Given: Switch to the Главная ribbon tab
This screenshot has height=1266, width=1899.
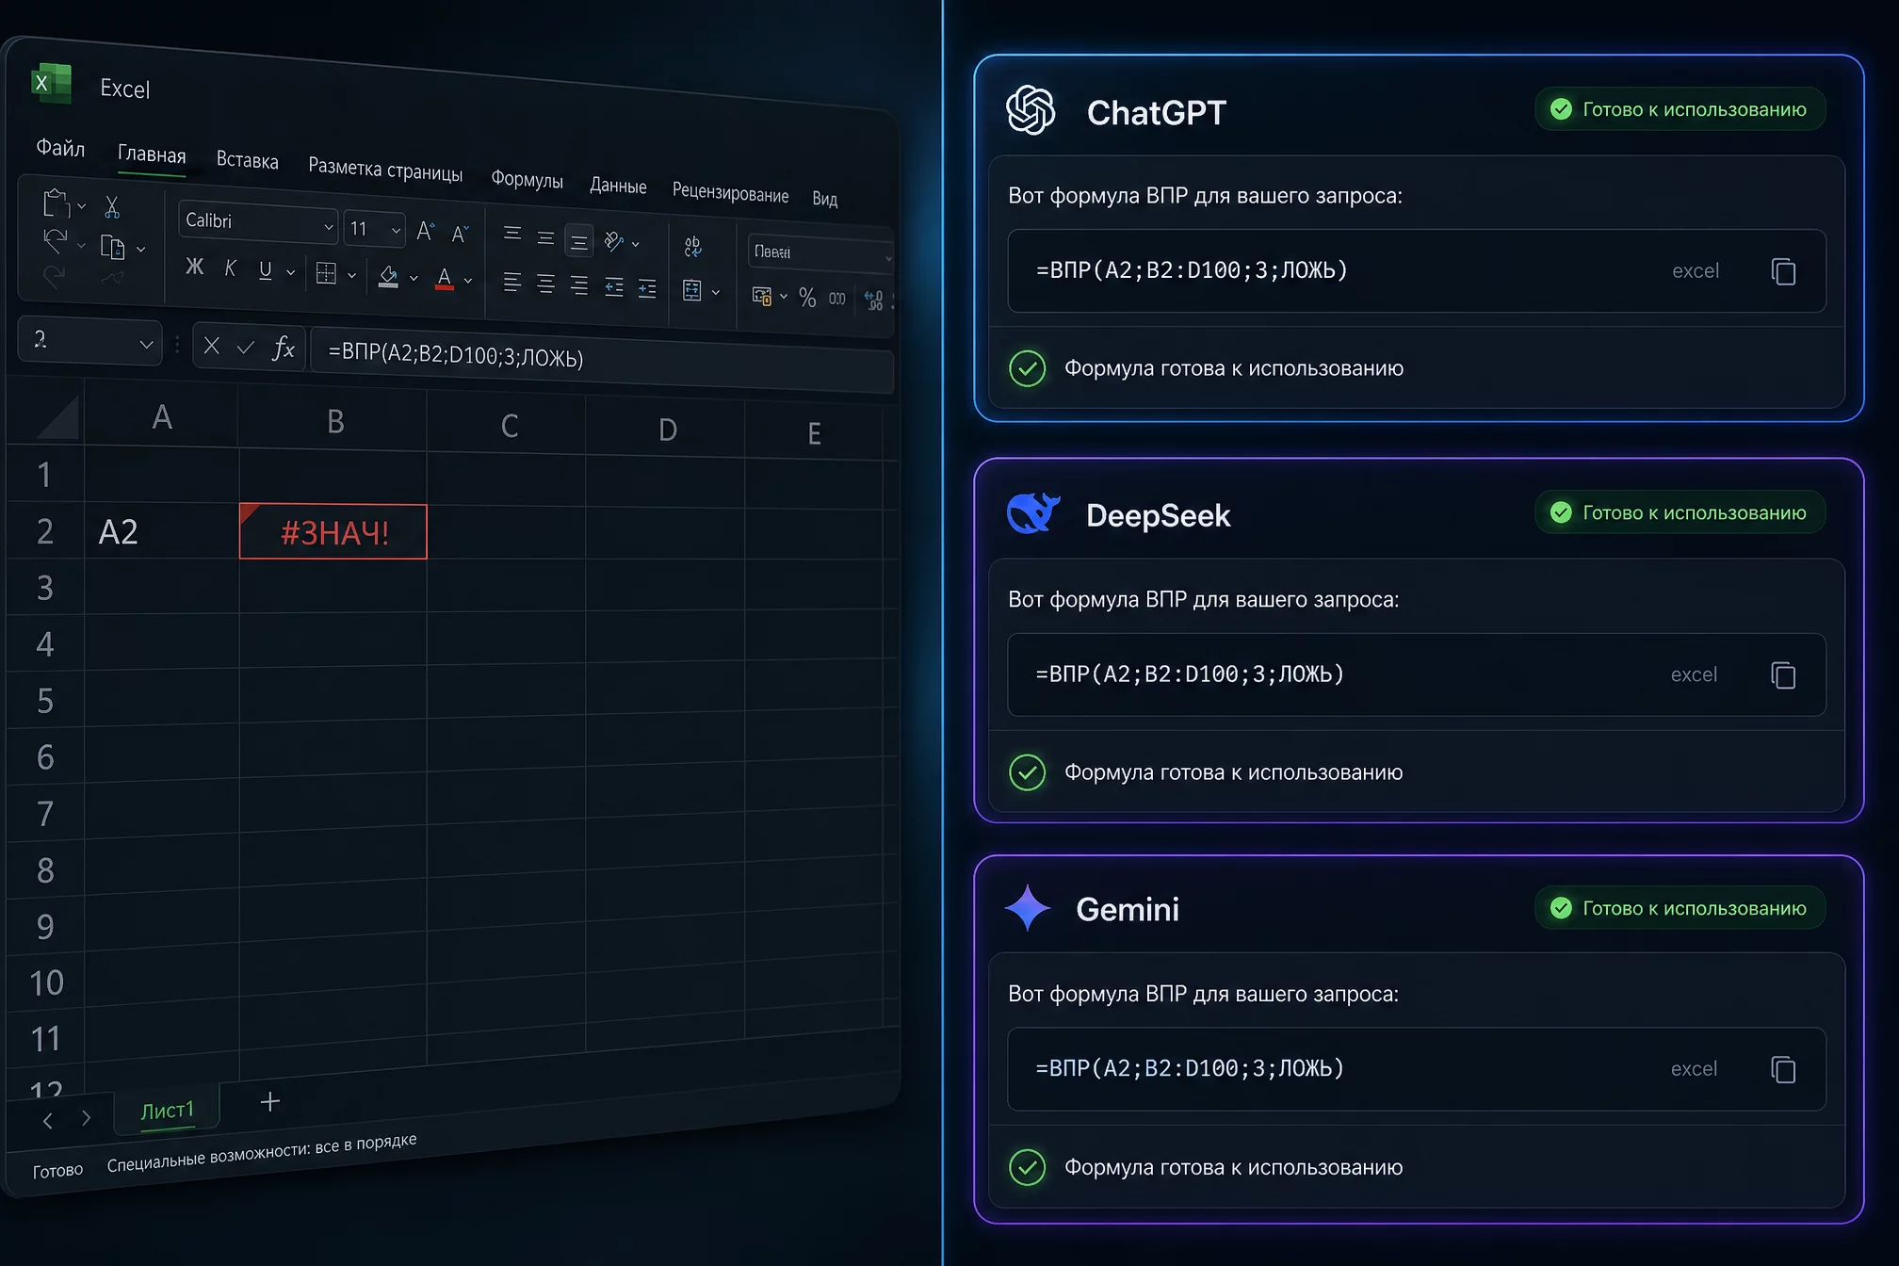Looking at the screenshot, I should (x=152, y=154).
